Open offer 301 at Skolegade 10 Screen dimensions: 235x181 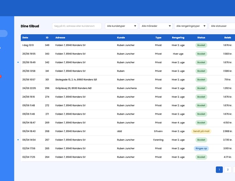tap(76, 80)
